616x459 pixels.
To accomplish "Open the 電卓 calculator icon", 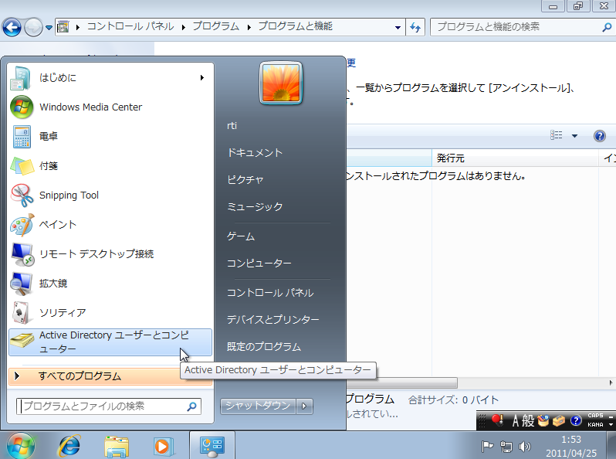I will [x=22, y=137].
